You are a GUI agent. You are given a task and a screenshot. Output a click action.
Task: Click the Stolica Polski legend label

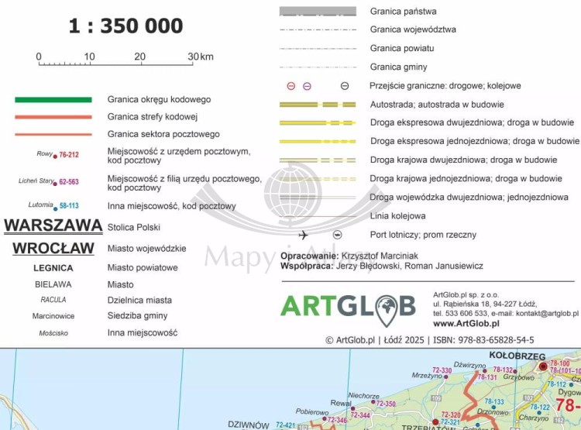[134, 227]
